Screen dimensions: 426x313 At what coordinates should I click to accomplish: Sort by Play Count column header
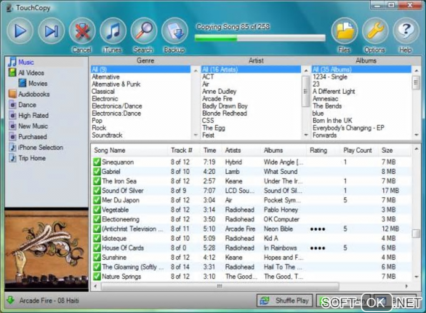(358, 150)
